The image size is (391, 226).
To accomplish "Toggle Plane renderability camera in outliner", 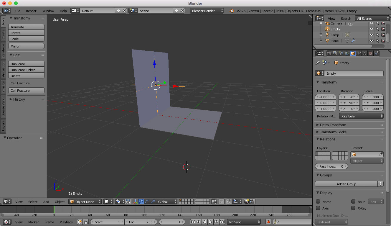I will coord(383,41).
